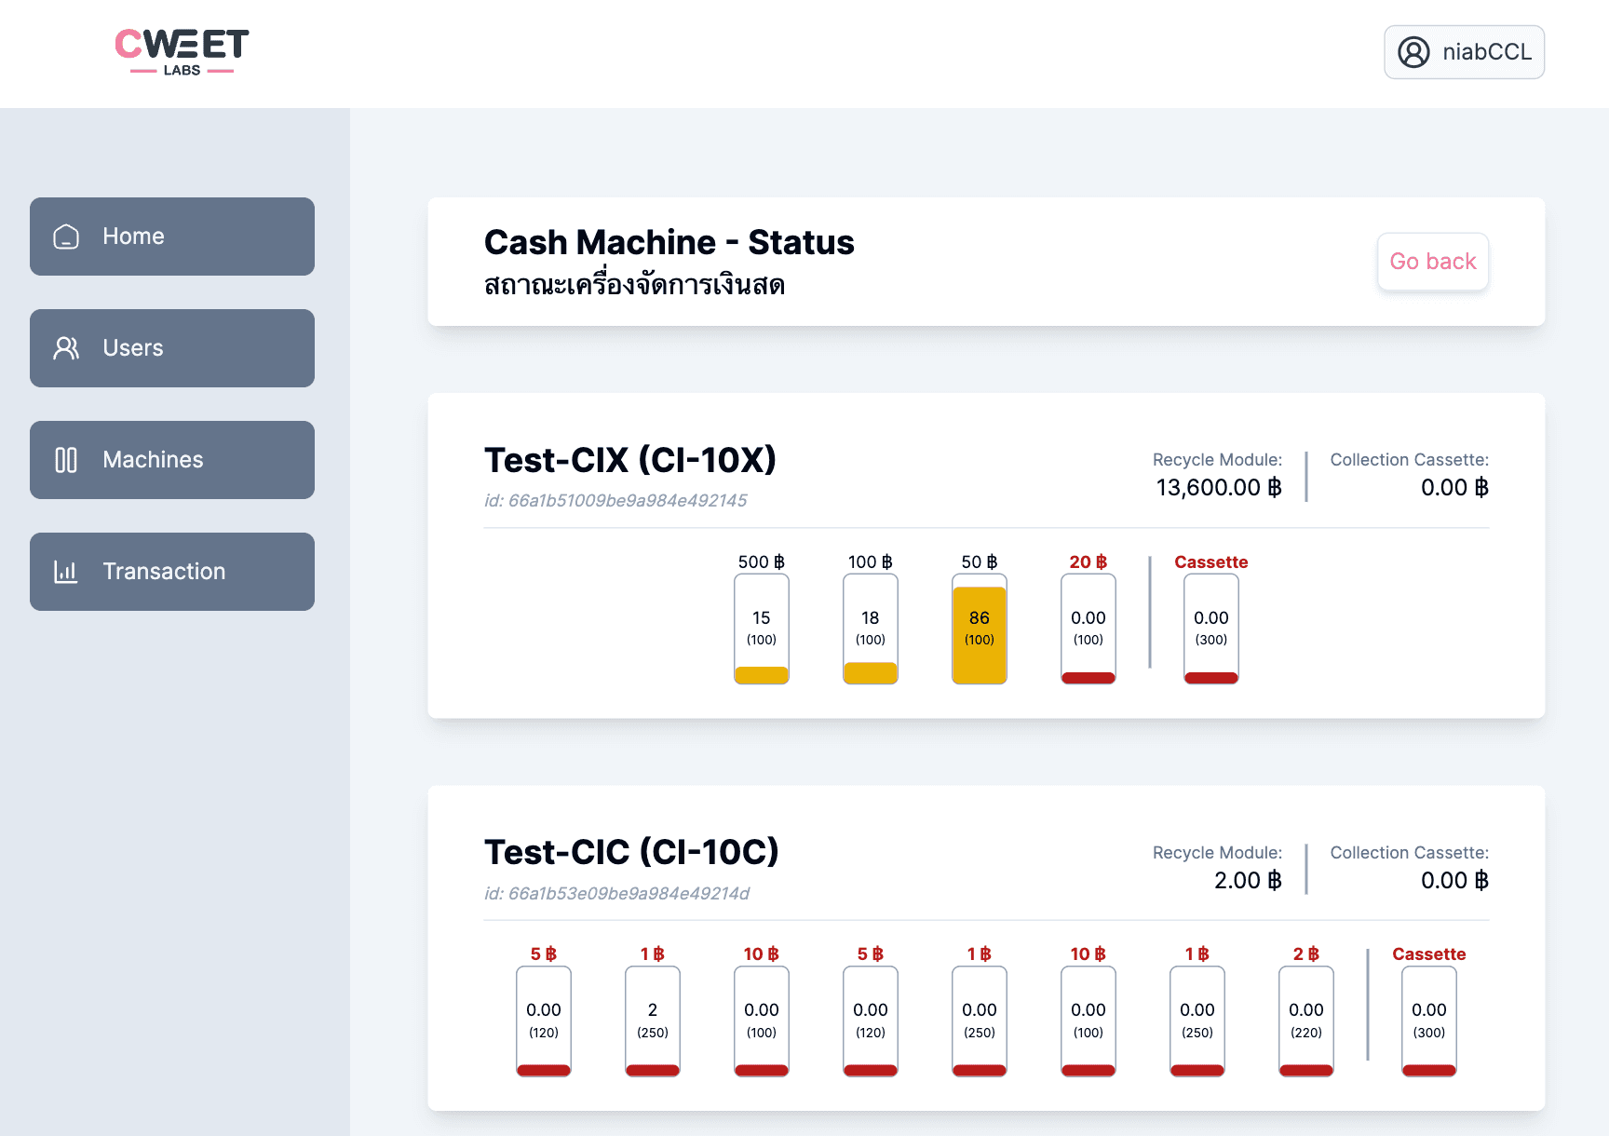Click the Users people icon

[x=65, y=348]
